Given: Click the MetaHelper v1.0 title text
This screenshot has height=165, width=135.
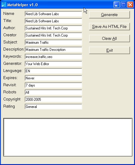Looking at the screenshot, I should [22, 5].
